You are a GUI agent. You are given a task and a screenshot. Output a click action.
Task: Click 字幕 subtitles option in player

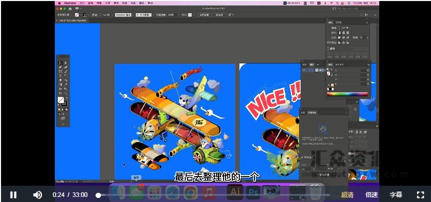click(396, 195)
